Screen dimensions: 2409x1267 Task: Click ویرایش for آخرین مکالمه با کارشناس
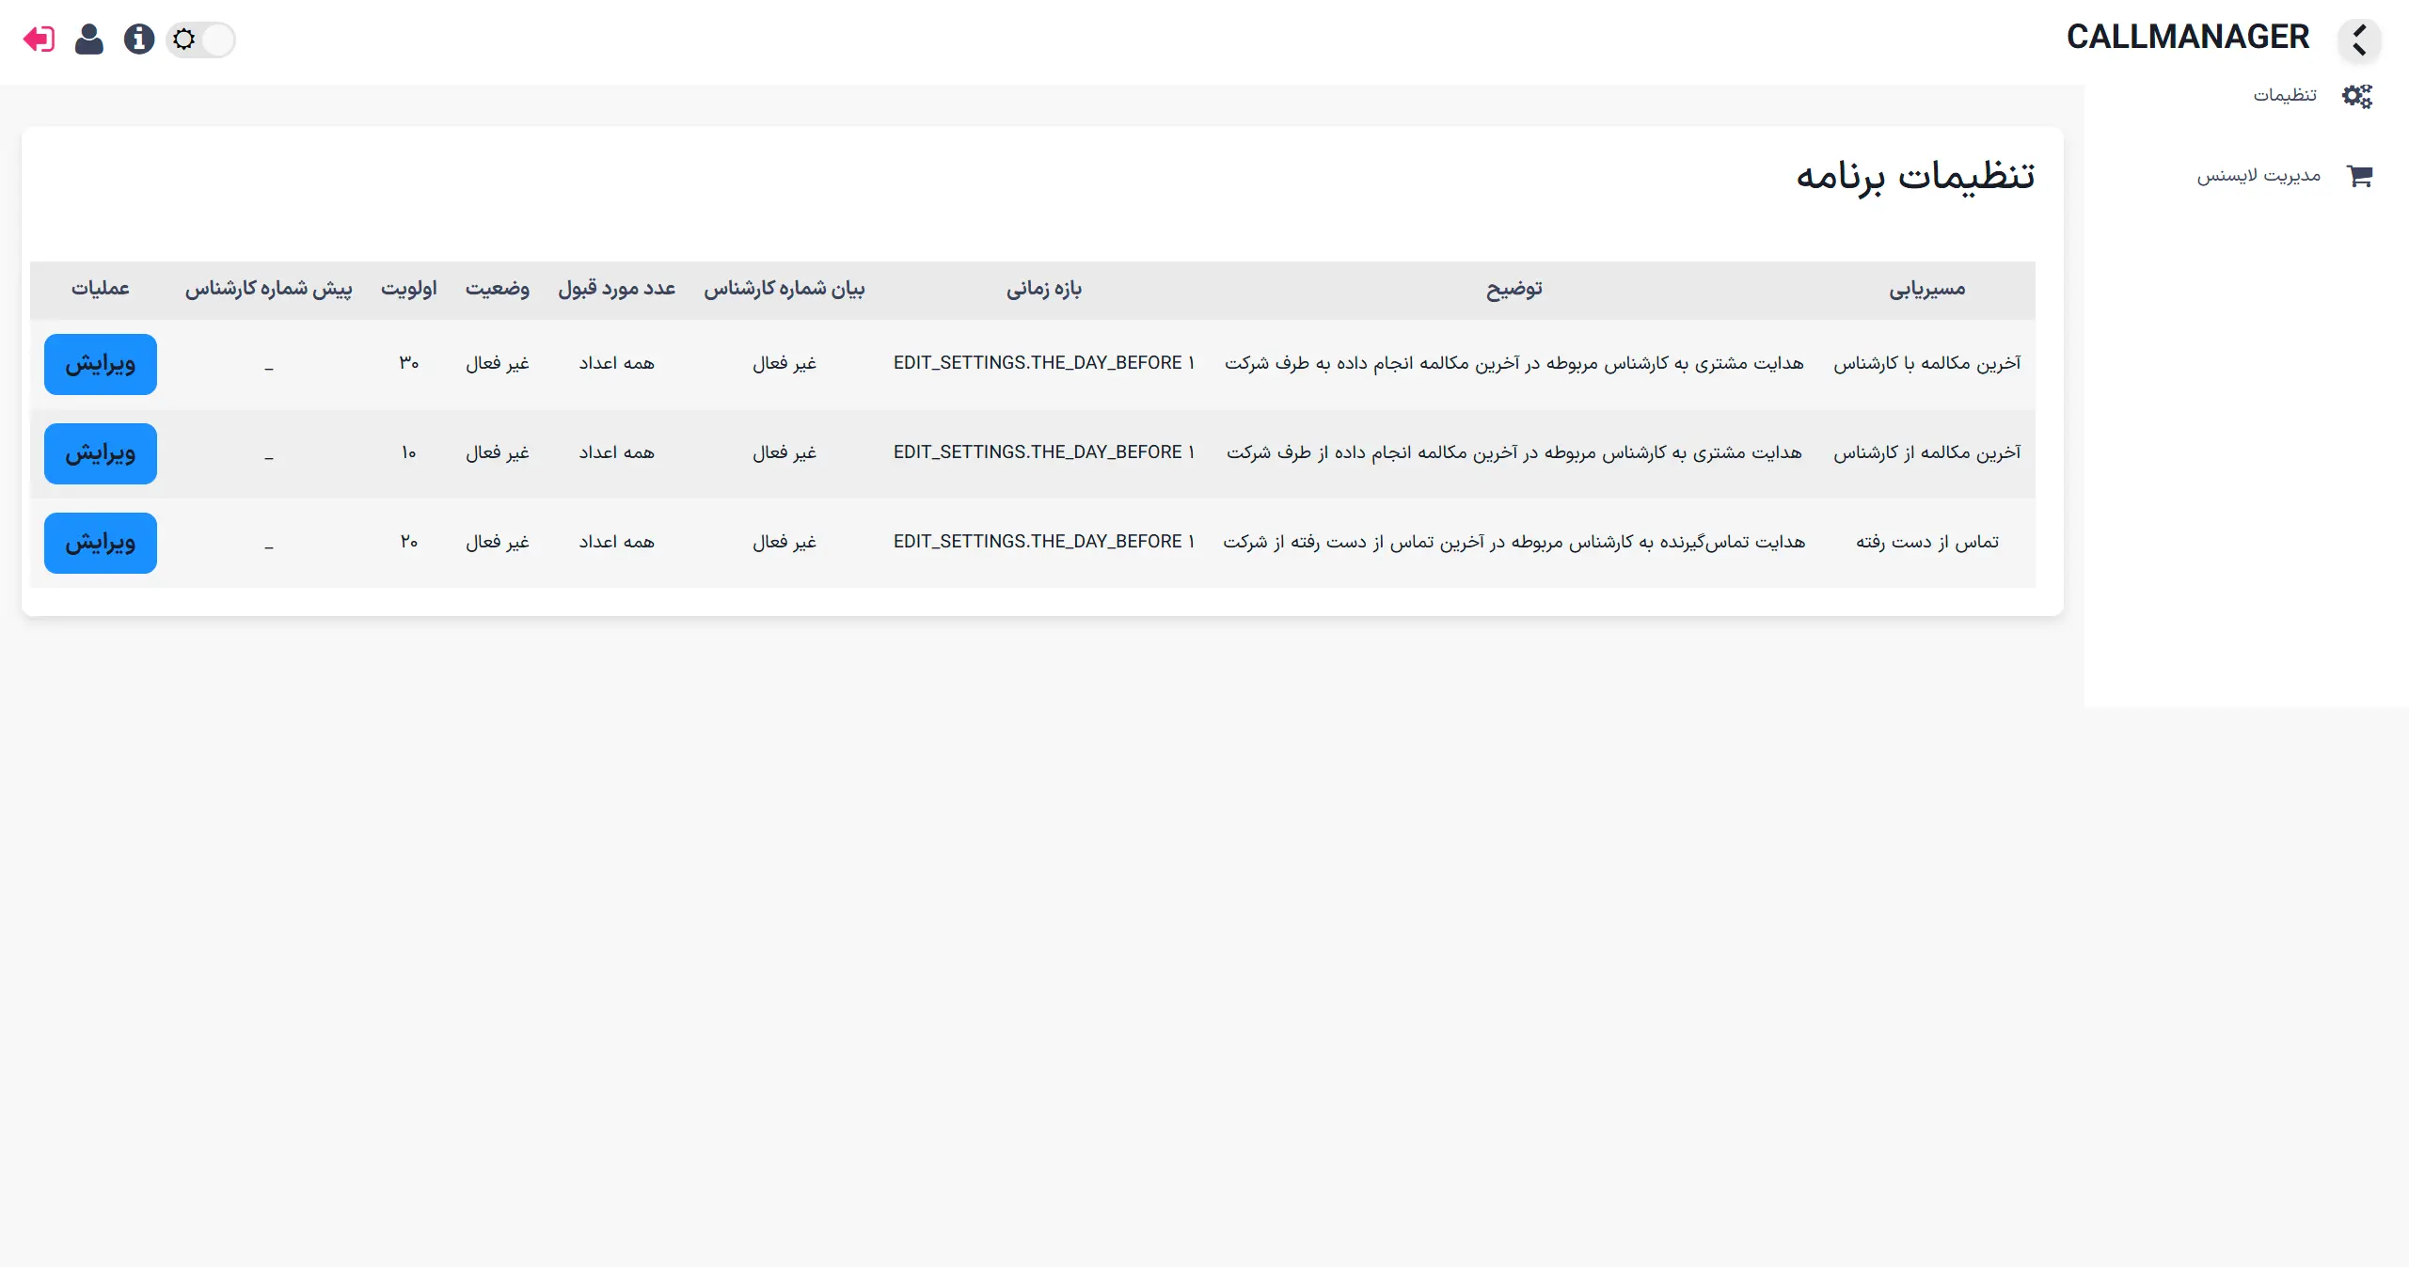pyautogui.click(x=101, y=364)
